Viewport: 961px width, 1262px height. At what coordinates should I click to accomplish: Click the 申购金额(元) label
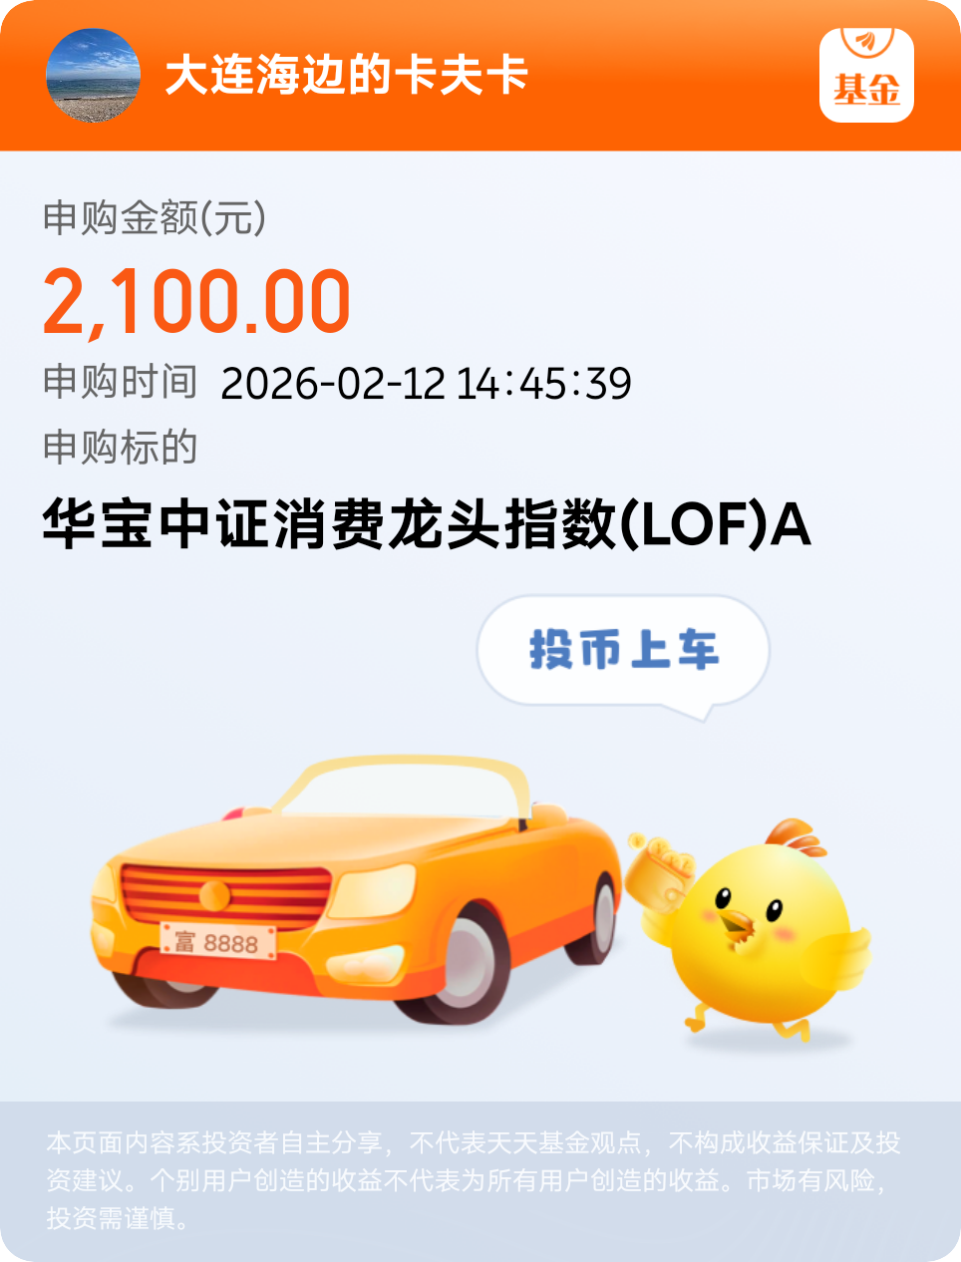[155, 218]
